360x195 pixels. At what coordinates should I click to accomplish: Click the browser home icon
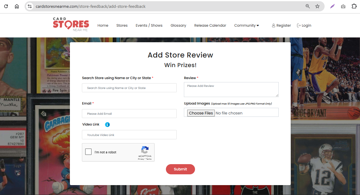tap(16, 6)
